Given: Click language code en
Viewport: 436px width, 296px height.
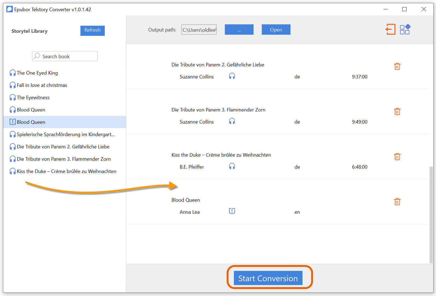Looking at the screenshot, I should coord(297,212).
